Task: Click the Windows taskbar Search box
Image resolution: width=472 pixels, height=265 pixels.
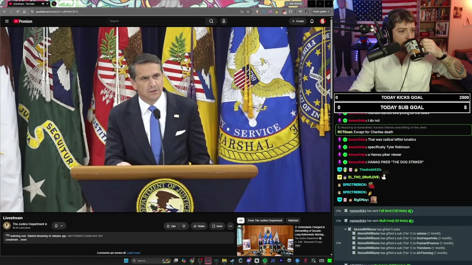Action: (x=150, y=261)
